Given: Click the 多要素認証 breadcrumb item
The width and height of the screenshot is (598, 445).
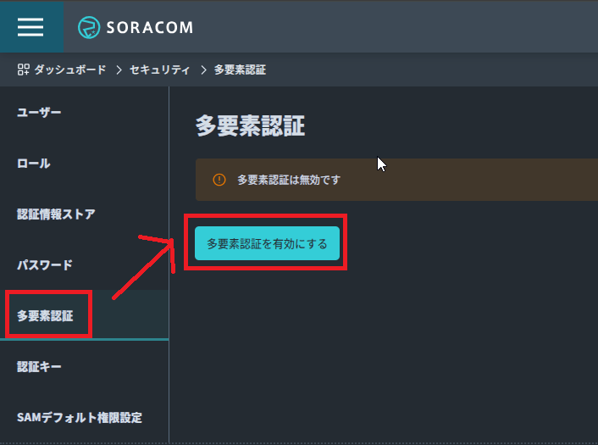Looking at the screenshot, I should 240,70.
